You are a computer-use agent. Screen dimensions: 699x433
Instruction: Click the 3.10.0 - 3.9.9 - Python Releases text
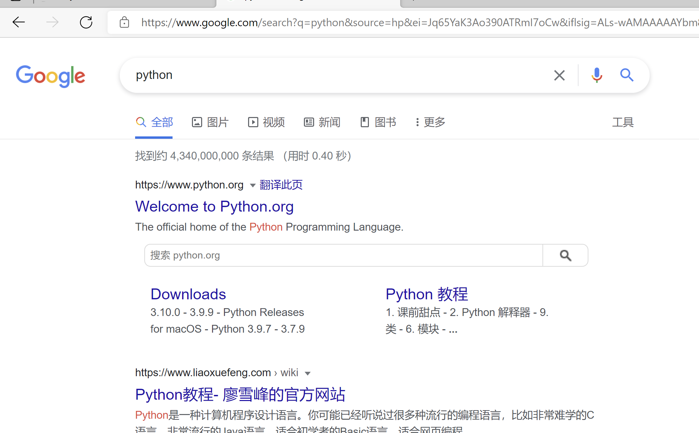point(227,312)
